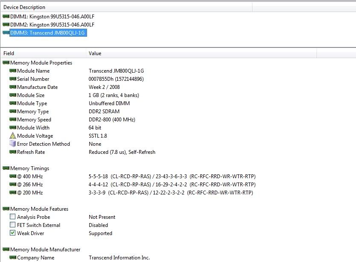Click the Memory Type row icon
Screen dimensions: 356x262
(13, 111)
